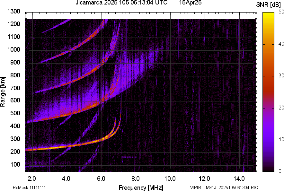
Task: Click the 'RxMask 11111111' footer text
Action: (29, 187)
